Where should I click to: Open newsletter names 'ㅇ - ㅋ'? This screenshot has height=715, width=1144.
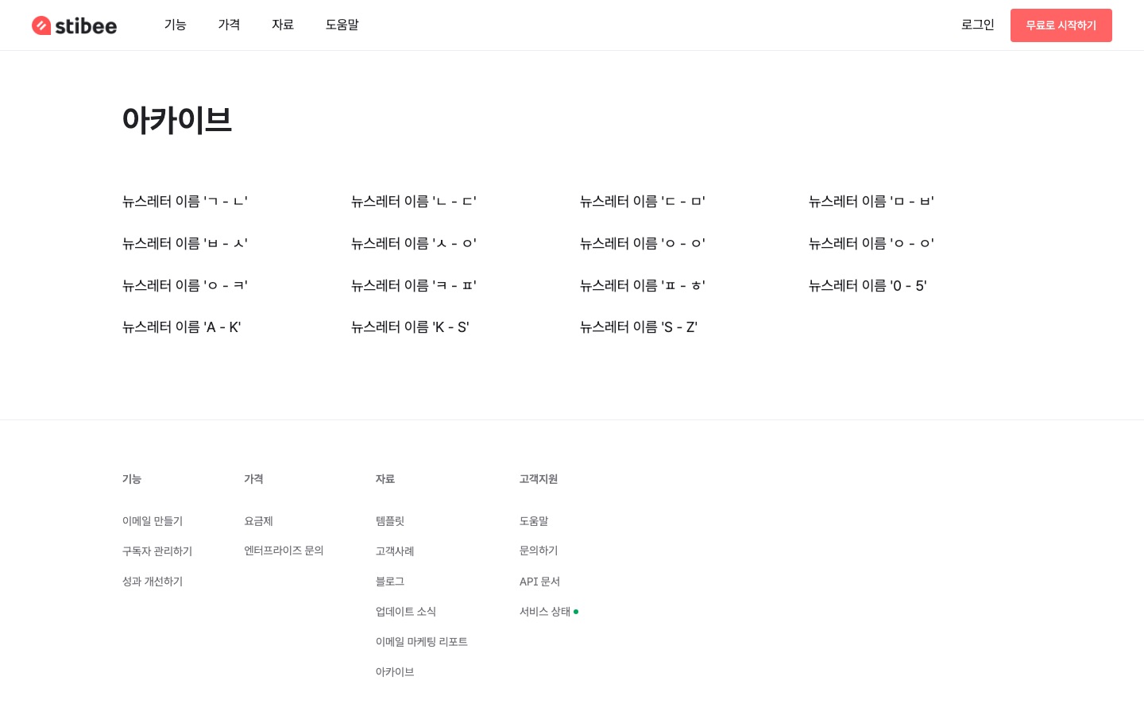[185, 286]
